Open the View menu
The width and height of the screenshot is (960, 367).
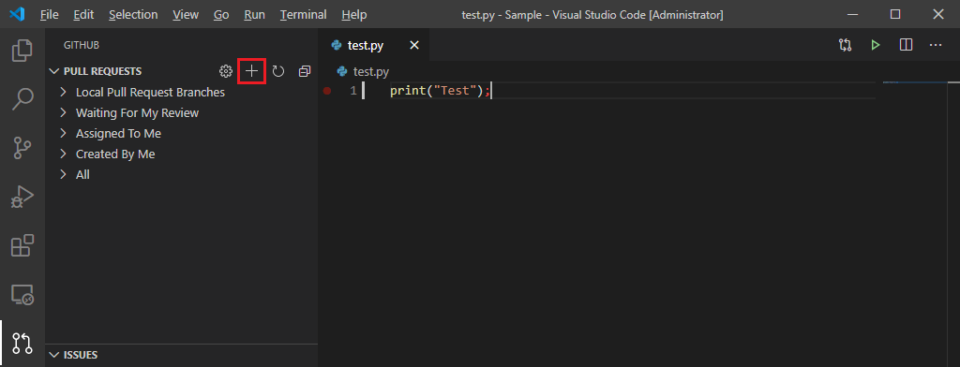pyautogui.click(x=186, y=14)
